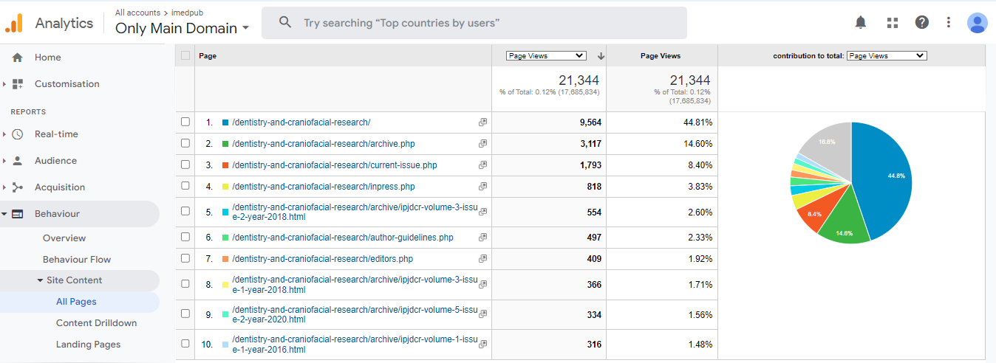996x363 pixels.
Task: Click the help question mark icon
Action: 921,22
